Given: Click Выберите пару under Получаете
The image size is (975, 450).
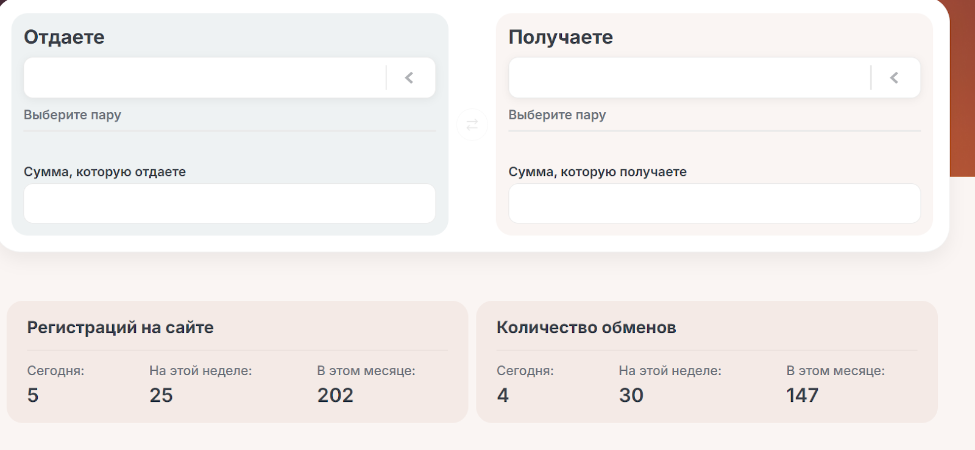Looking at the screenshot, I should [x=557, y=115].
